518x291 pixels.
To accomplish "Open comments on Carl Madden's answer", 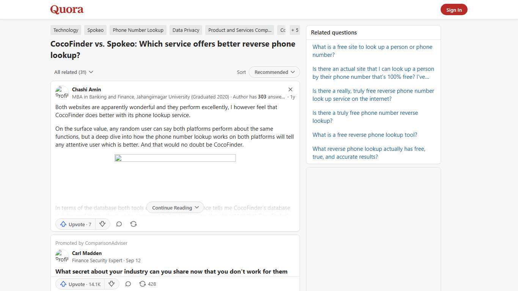I will pyautogui.click(x=128, y=284).
